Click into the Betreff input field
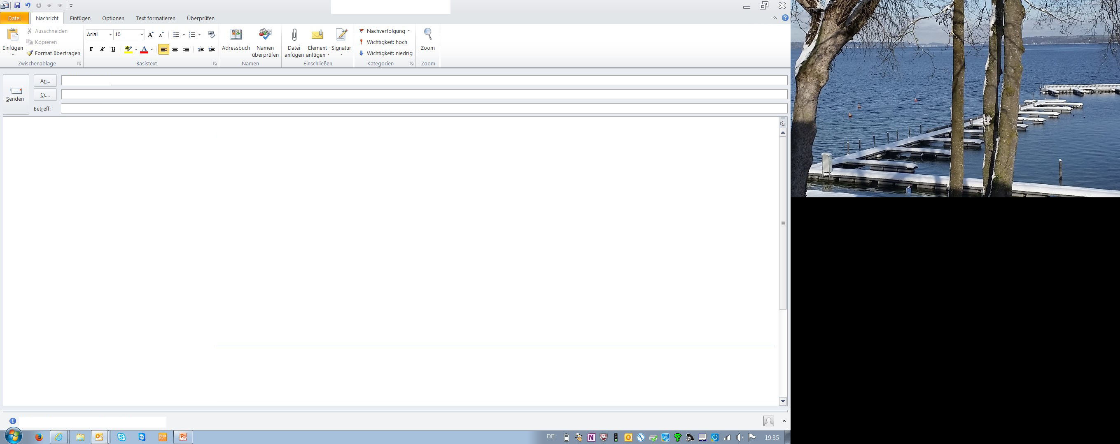The width and height of the screenshot is (1120, 444). [423, 109]
